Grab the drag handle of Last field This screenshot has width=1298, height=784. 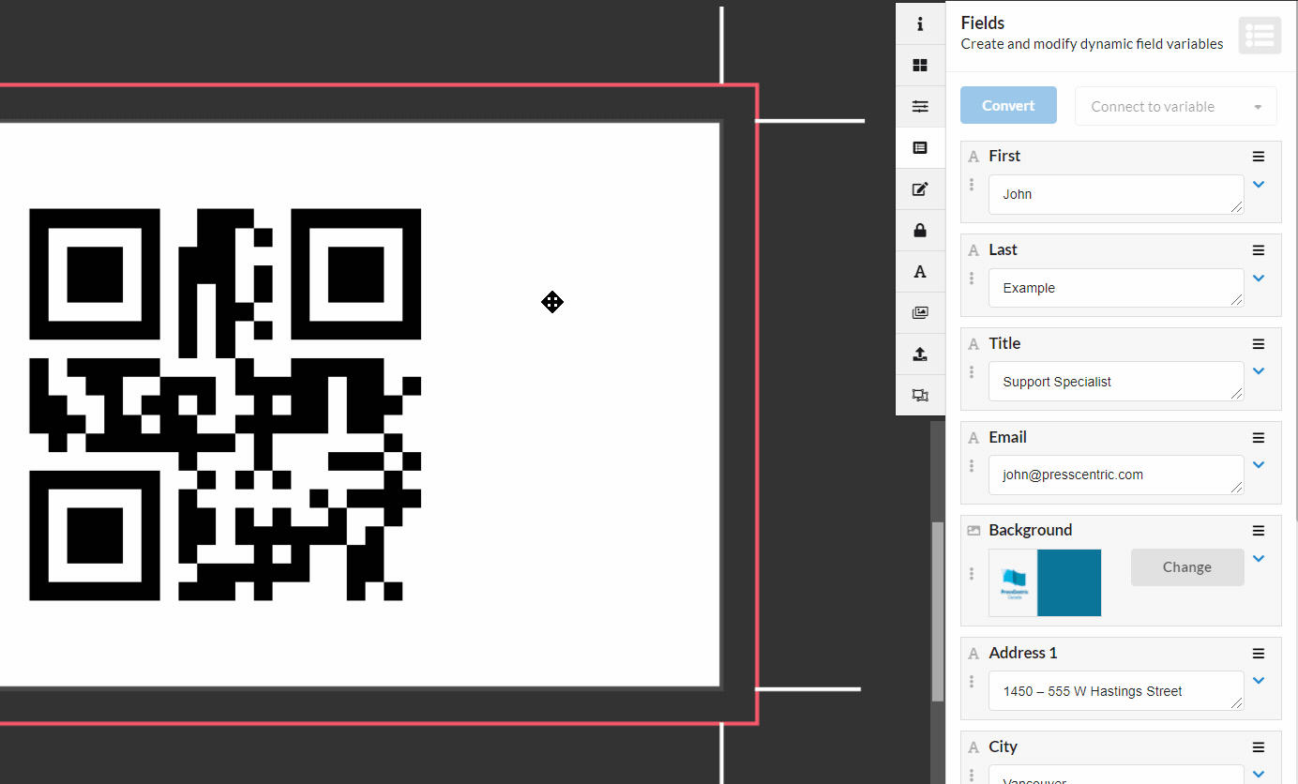(x=972, y=279)
